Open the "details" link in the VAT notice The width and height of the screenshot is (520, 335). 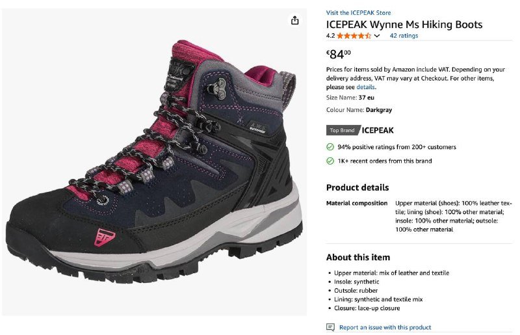(x=365, y=87)
